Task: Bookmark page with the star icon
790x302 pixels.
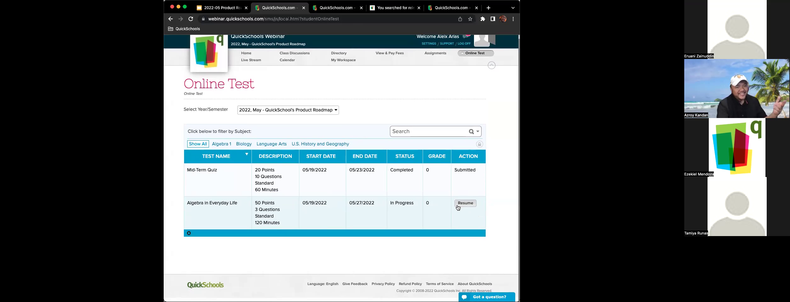Action: point(470,19)
